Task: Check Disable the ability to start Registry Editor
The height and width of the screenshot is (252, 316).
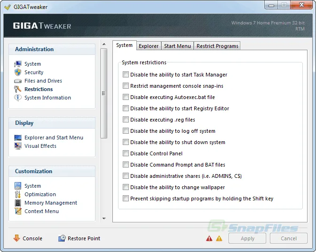Action: coord(126,108)
